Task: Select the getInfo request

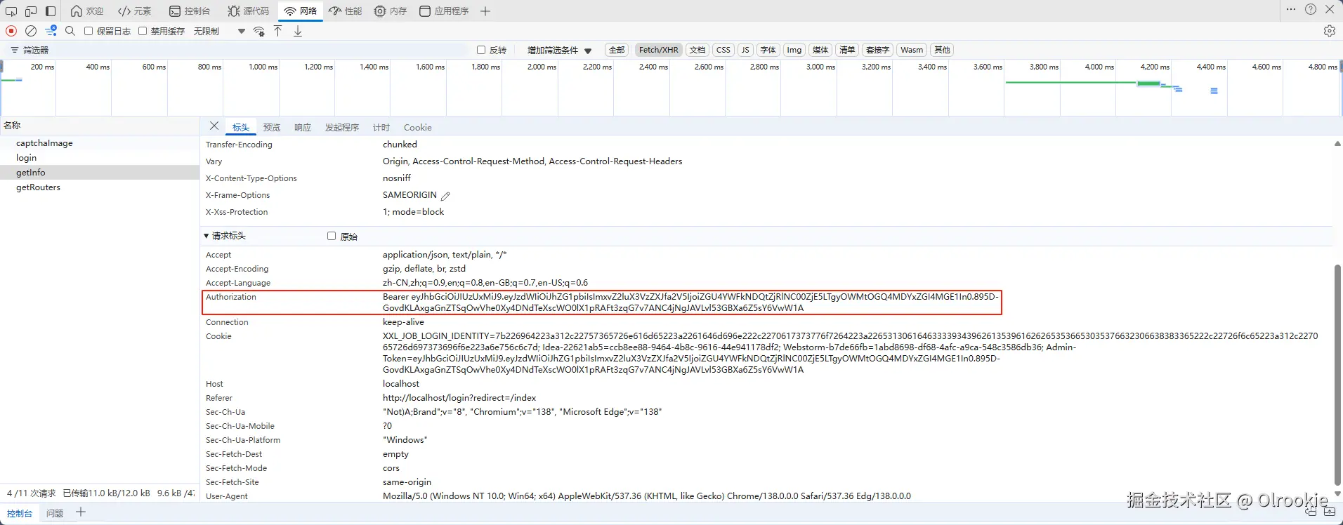Action: pos(100,173)
